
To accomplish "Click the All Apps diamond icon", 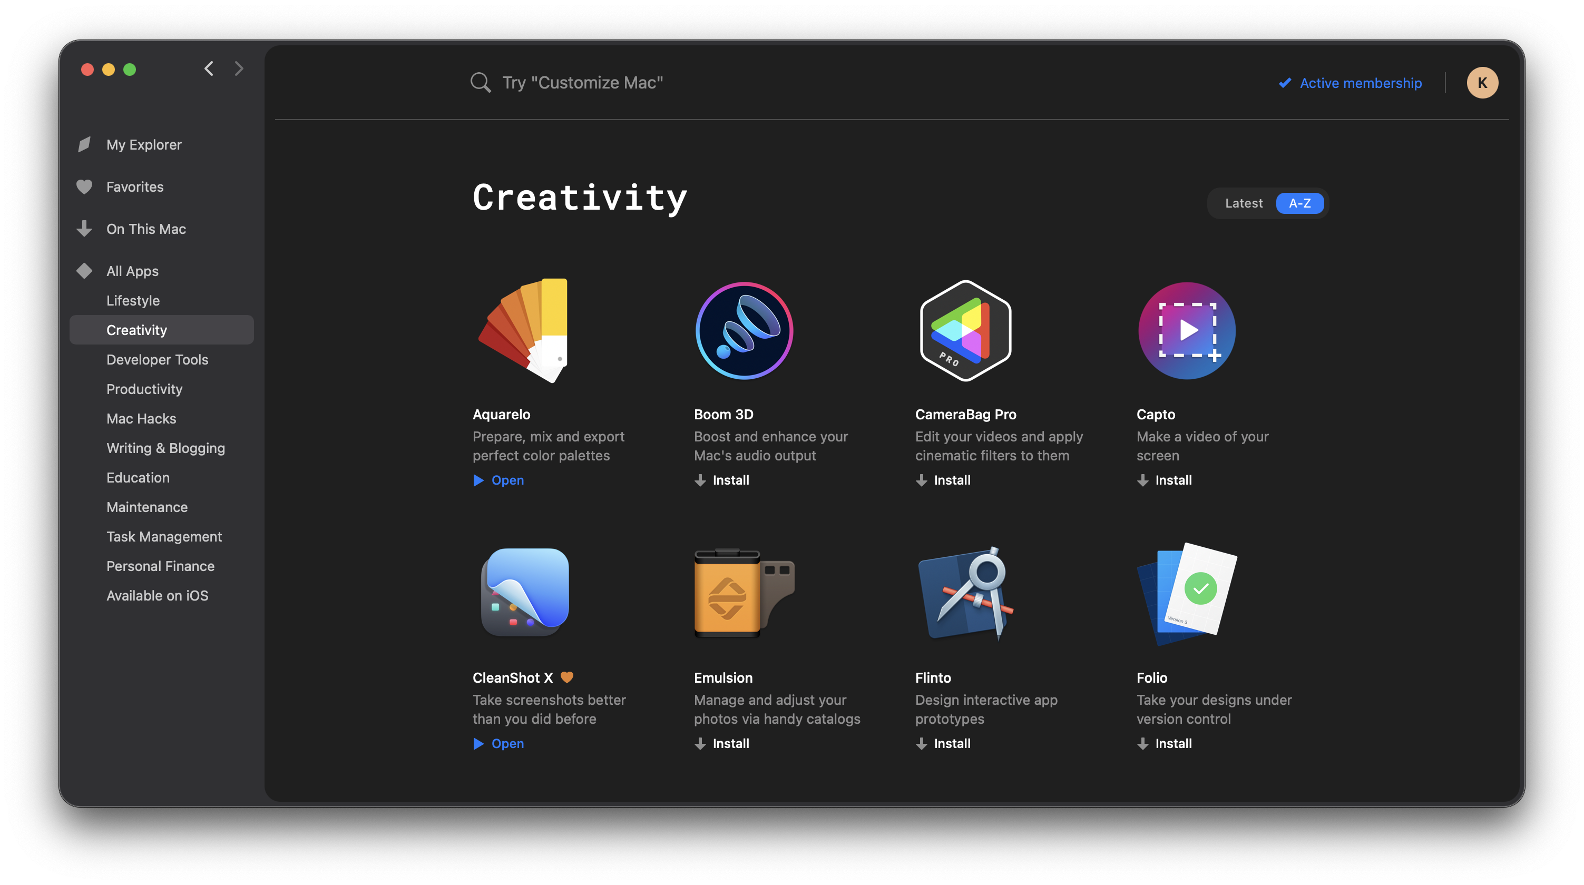I will (84, 270).
